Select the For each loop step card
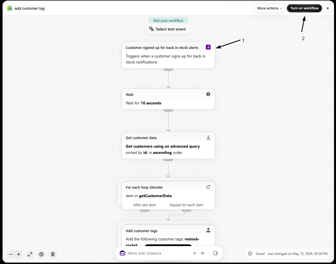The width and height of the screenshot is (336, 264). [x=168, y=195]
